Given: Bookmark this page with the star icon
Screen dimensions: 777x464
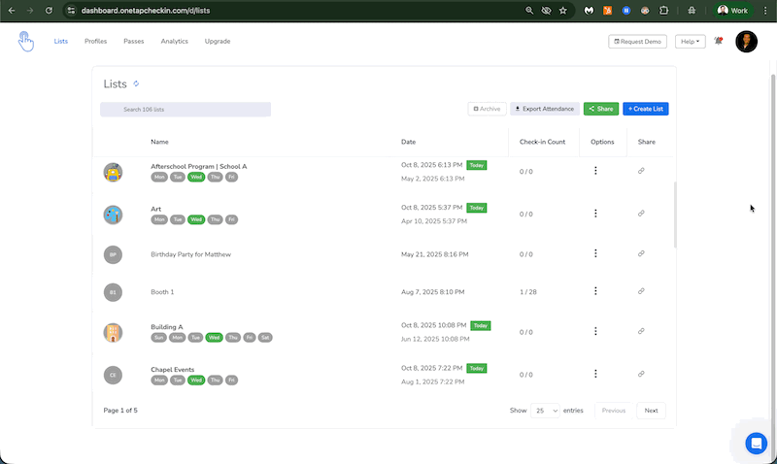Looking at the screenshot, I should (562, 10).
